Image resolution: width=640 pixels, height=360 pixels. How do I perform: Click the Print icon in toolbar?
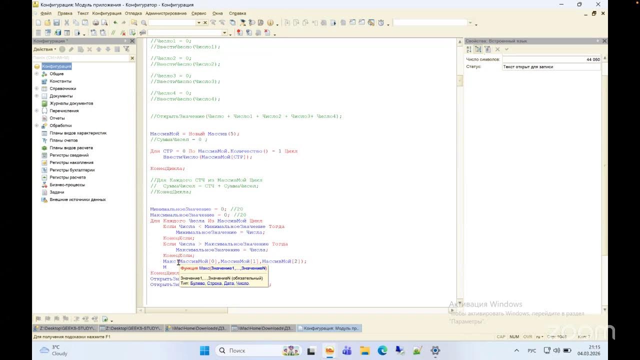[x=96, y=22]
